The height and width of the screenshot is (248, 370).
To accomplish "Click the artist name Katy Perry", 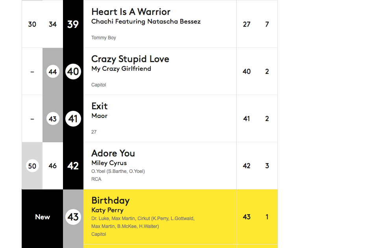I will [107, 210].
